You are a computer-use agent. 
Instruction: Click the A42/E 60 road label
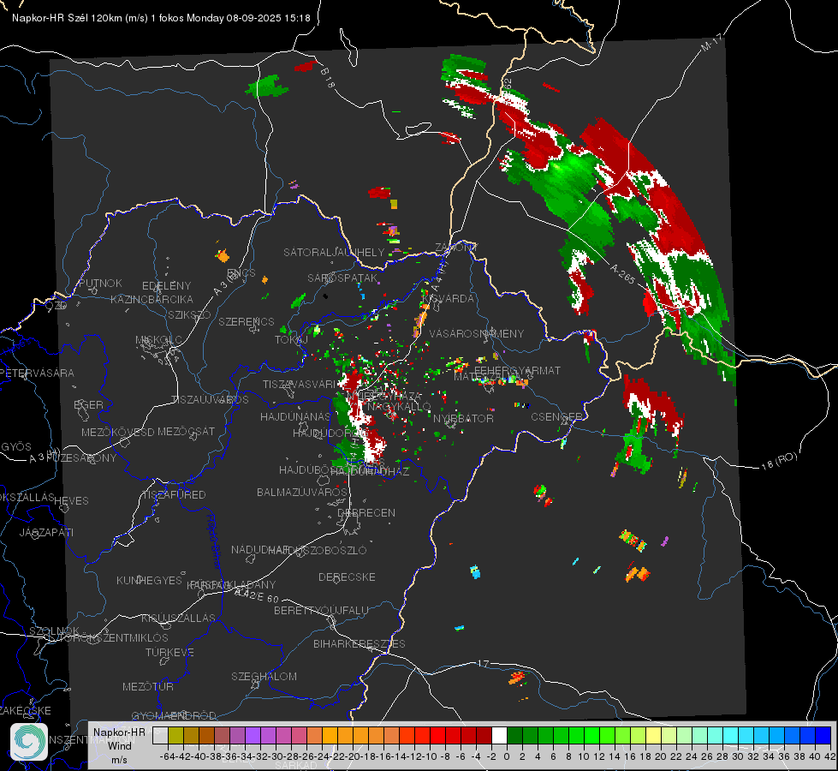pyautogui.click(x=257, y=595)
